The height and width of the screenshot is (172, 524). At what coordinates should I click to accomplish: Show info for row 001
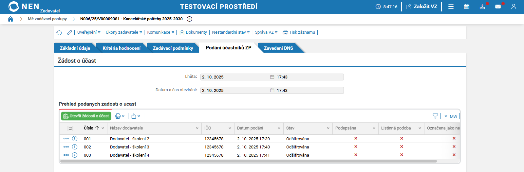(x=75, y=139)
